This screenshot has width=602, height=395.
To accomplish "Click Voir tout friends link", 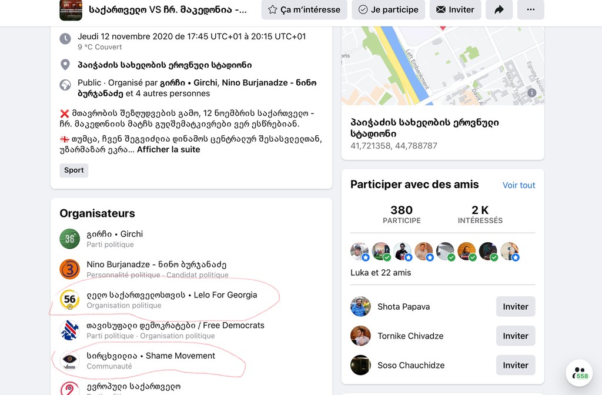I will [519, 185].
